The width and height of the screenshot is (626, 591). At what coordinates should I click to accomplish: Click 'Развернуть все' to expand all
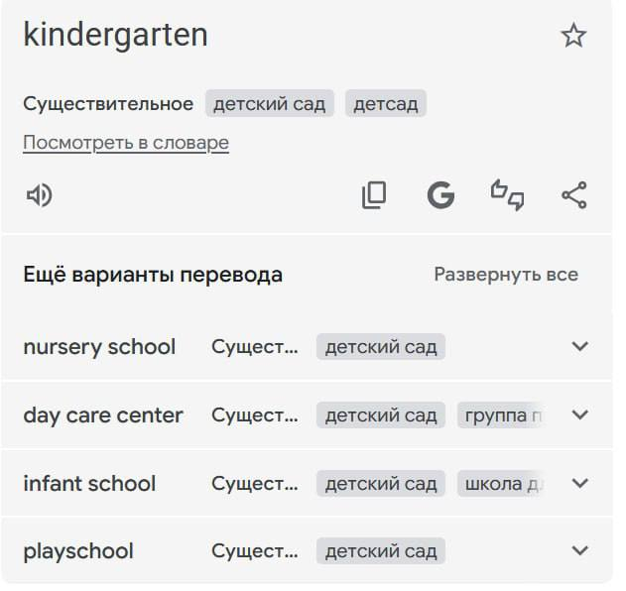[x=506, y=275]
